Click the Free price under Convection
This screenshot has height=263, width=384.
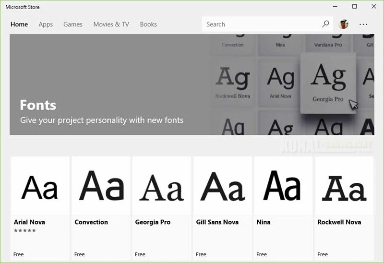(80, 254)
